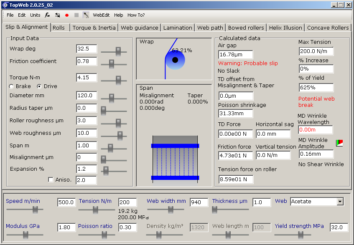This screenshot has width=354, height=245.
Task: Click the Yield strength MPa input field
Action: pos(339,227)
